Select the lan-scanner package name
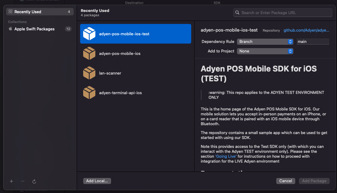This screenshot has height=193, width=337. (x=110, y=73)
